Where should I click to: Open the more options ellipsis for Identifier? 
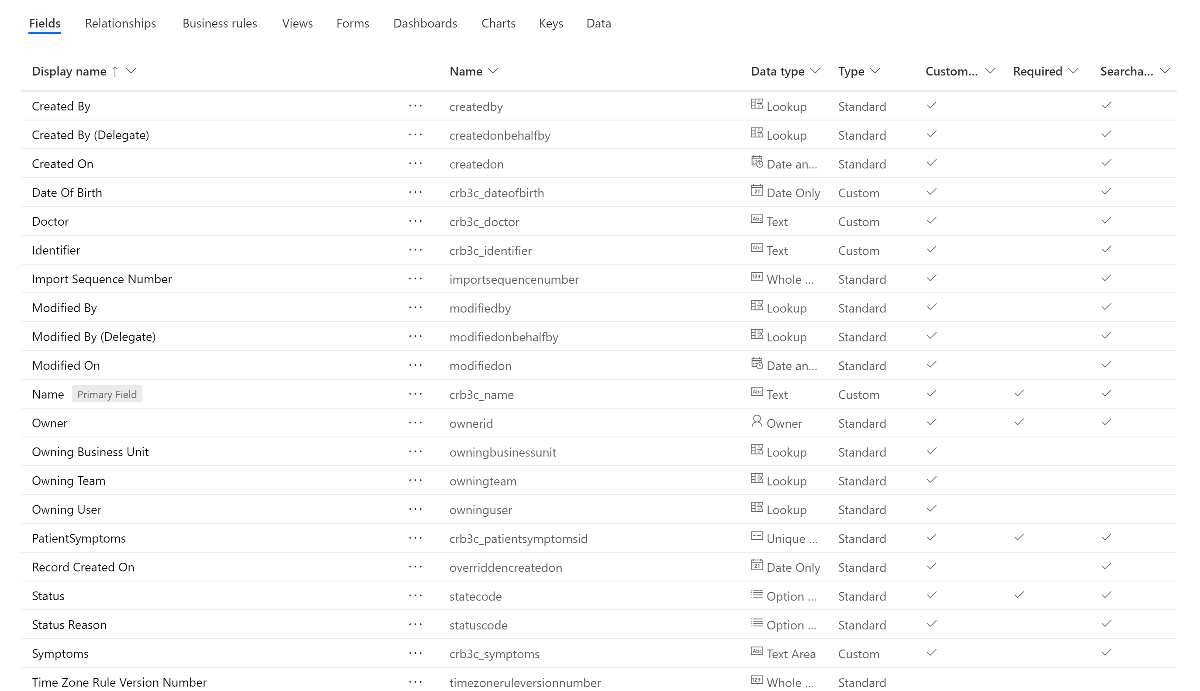pos(415,250)
